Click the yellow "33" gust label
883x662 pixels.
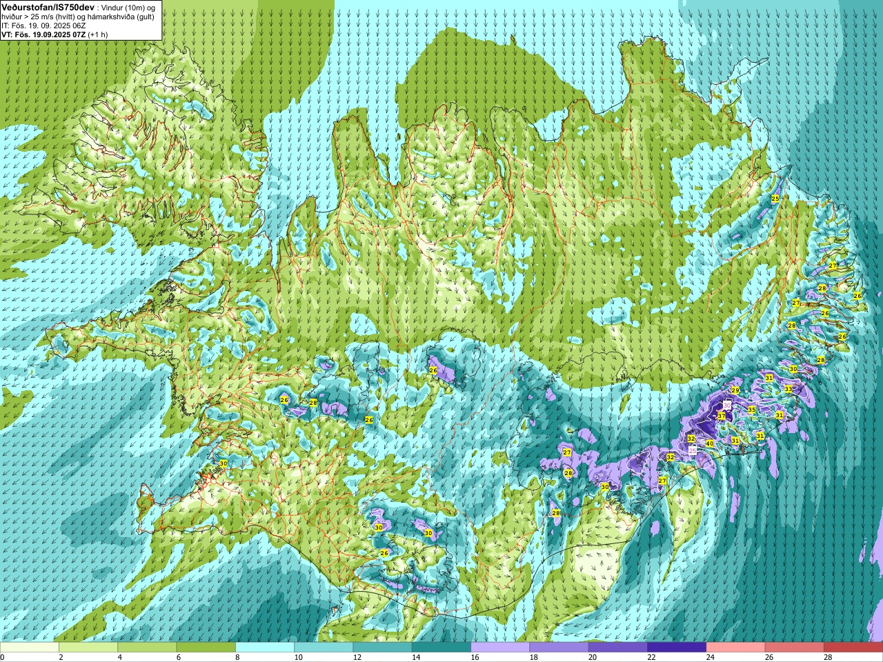pos(788,390)
